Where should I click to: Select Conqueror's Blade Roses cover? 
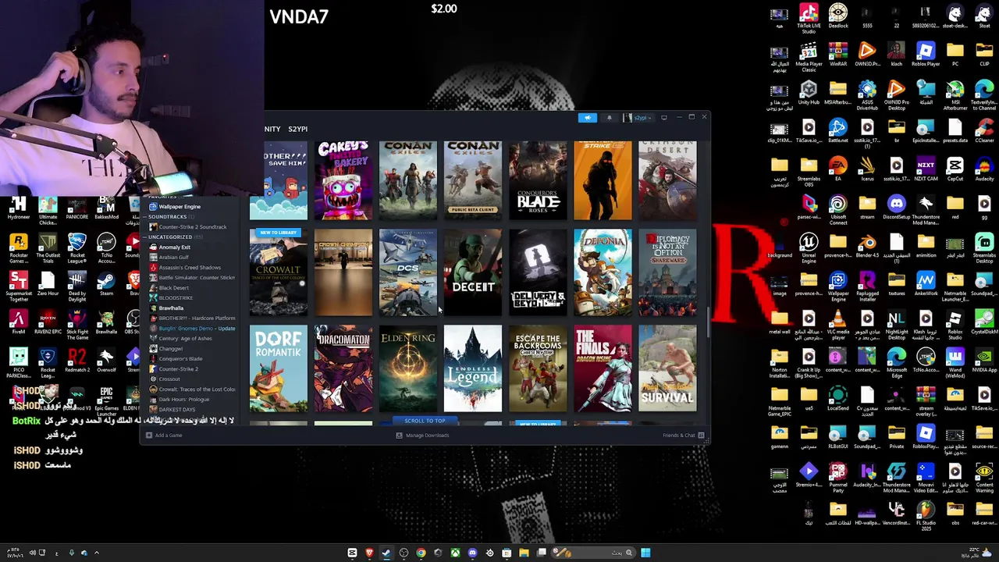[x=538, y=180]
